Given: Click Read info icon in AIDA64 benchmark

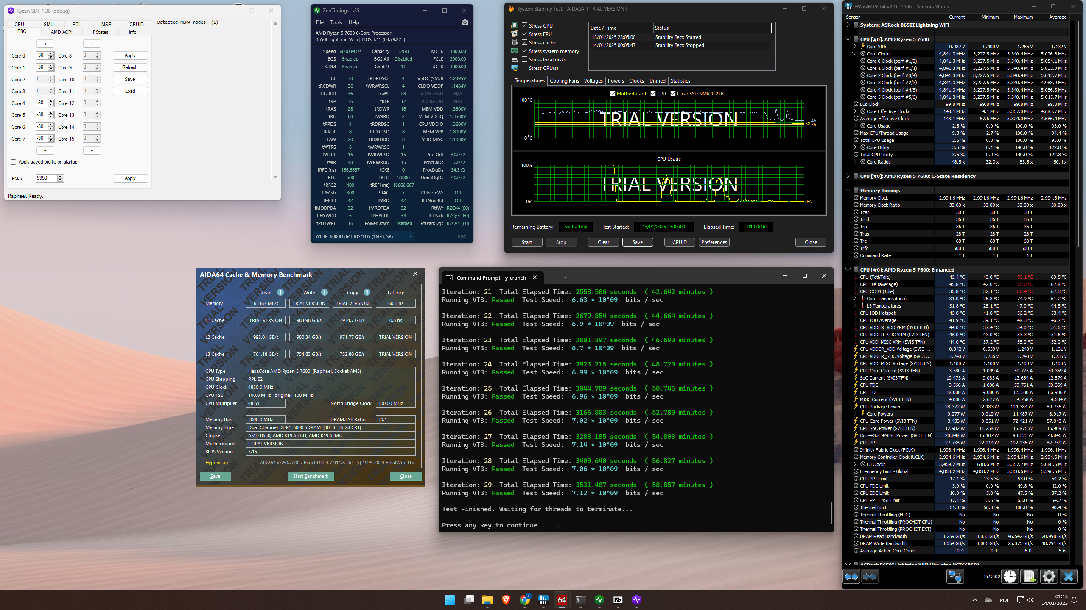Looking at the screenshot, I should [280, 292].
